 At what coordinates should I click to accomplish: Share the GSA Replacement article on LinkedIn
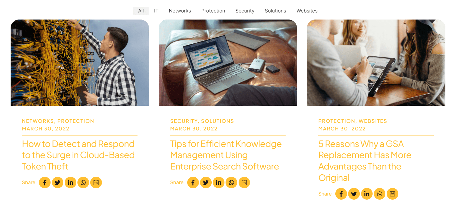tap(367, 194)
